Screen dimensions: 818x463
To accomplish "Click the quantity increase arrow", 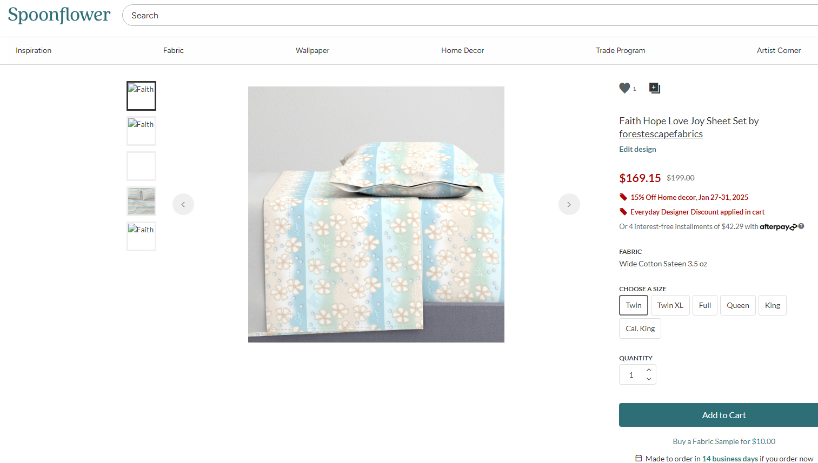I will 649,370.
